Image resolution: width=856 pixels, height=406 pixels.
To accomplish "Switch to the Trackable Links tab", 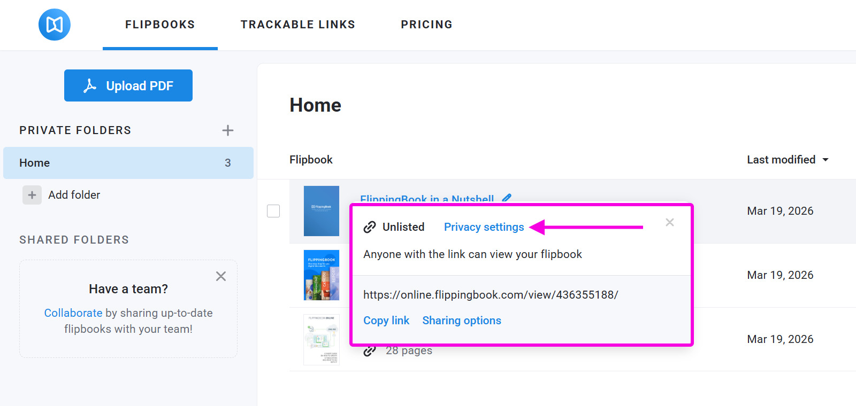I will click(298, 25).
